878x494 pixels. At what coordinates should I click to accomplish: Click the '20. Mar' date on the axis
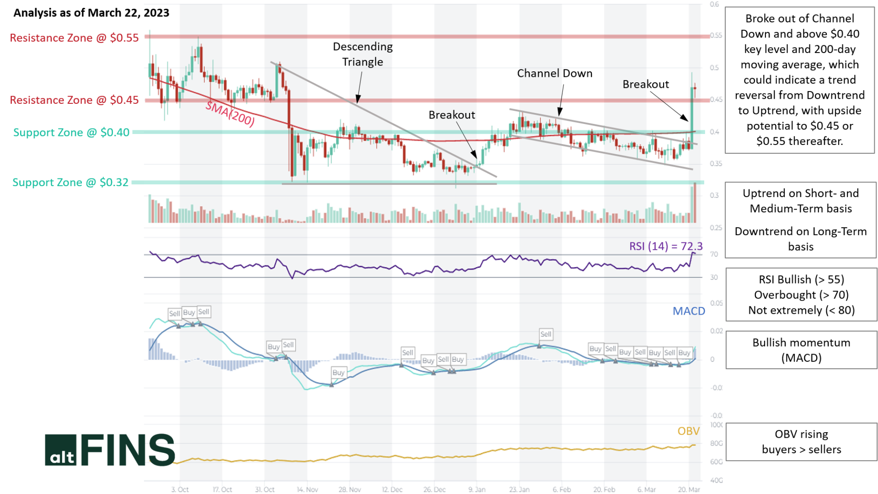click(689, 489)
